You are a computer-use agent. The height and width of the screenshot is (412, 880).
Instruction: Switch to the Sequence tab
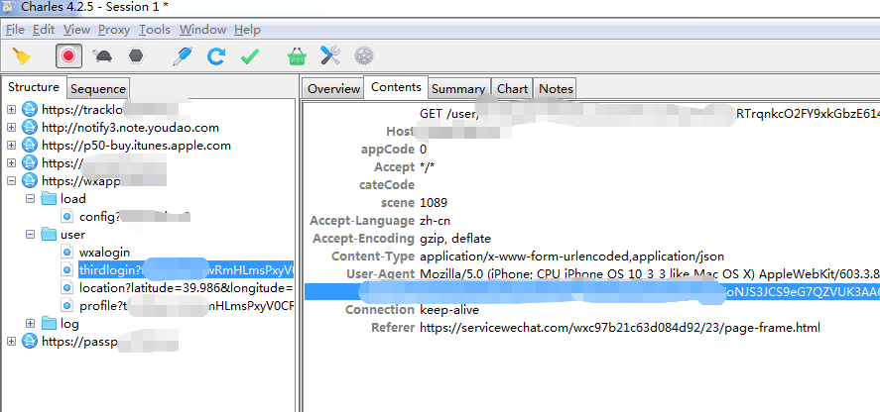[98, 88]
